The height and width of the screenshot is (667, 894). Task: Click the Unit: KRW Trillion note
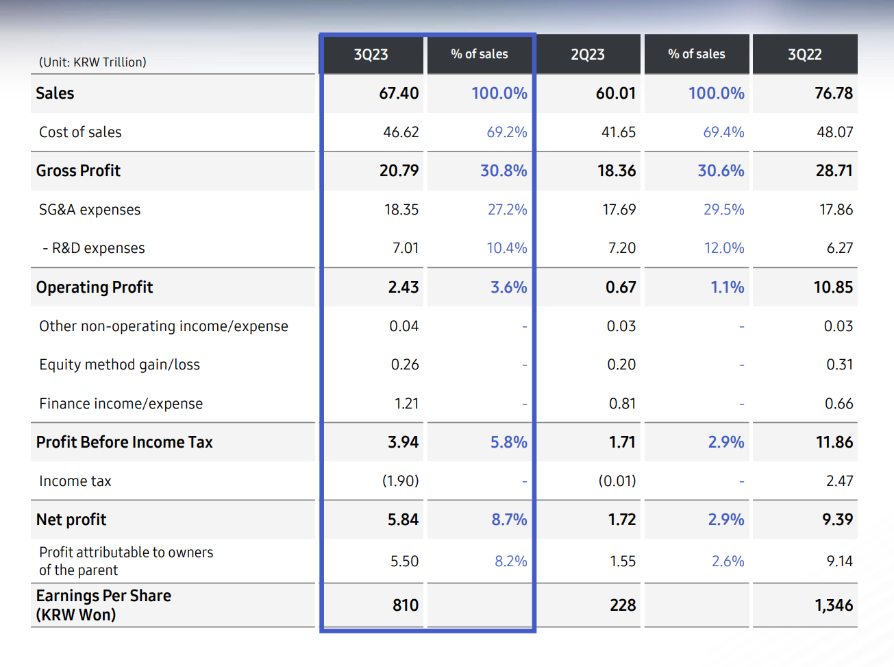[x=92, y=62]
